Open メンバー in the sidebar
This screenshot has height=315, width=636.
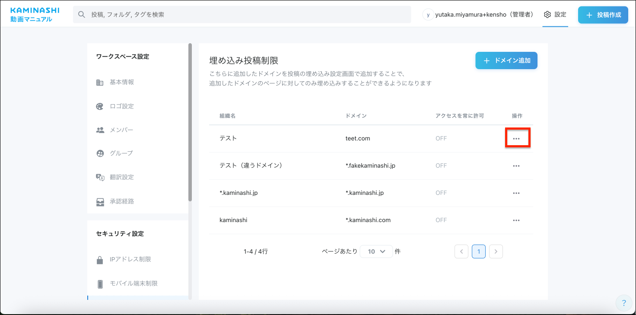tap(121, 130)
